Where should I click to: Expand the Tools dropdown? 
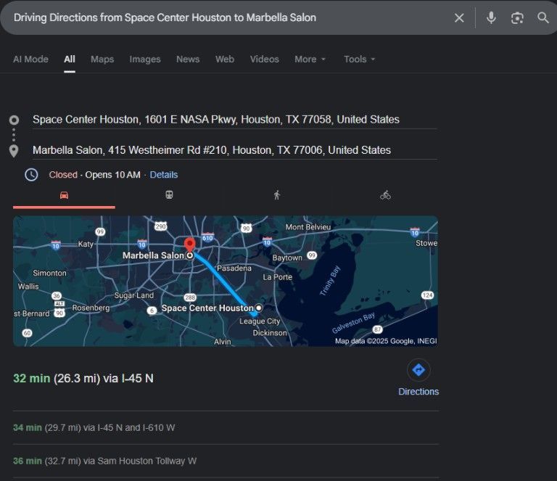(x=359, y=59)
